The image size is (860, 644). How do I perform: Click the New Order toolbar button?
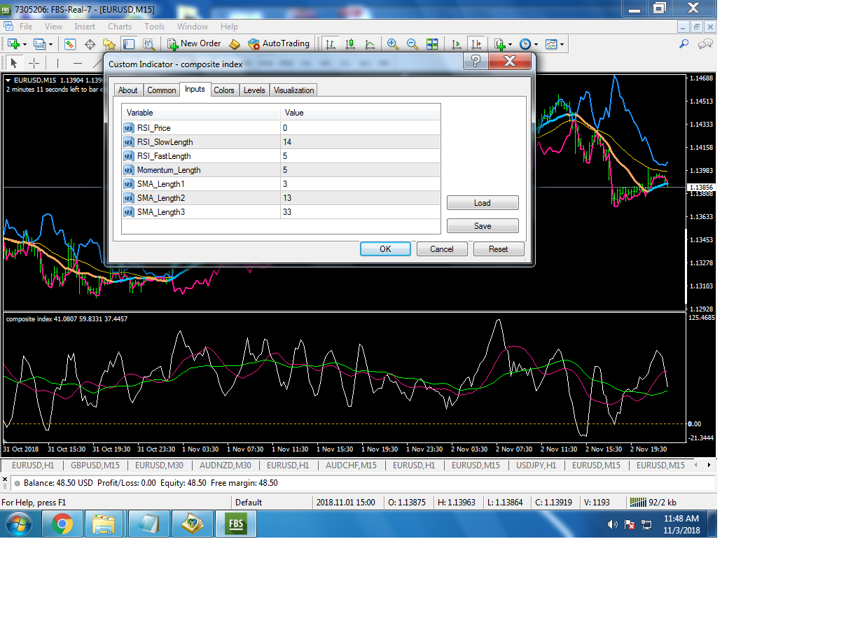click(x=194, y=43)
